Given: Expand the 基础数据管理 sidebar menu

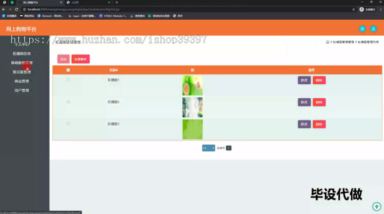Looking at the screenshot, I should 22,63.
